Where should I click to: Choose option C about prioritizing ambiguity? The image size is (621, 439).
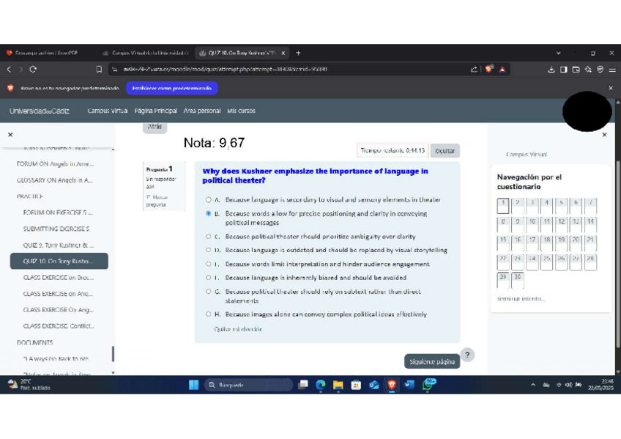[209, 237]
